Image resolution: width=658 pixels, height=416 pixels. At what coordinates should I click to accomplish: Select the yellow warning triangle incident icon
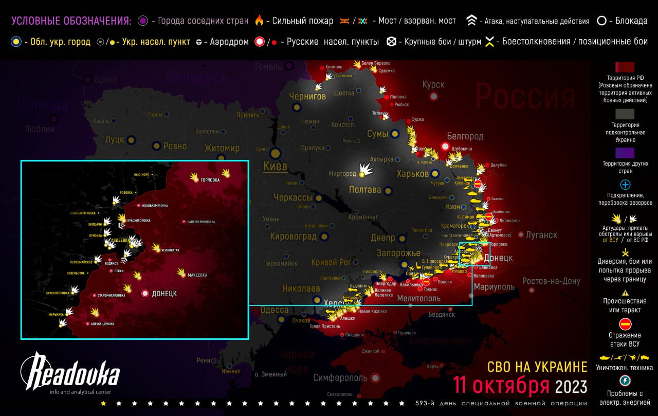pyautogui.click(x=625, y=293)
